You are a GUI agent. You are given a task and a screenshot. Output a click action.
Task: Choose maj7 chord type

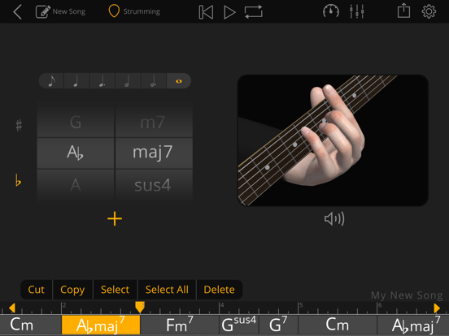click(154, 153)
